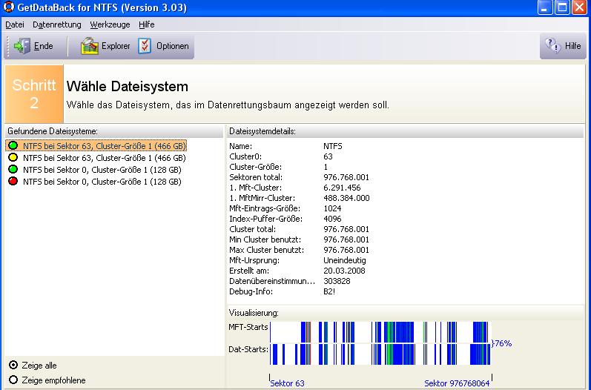Image resolution: width=591 pixels, height=390 pixels.
Task: Open the Hilfe menu
Action: tap(146, 24)
